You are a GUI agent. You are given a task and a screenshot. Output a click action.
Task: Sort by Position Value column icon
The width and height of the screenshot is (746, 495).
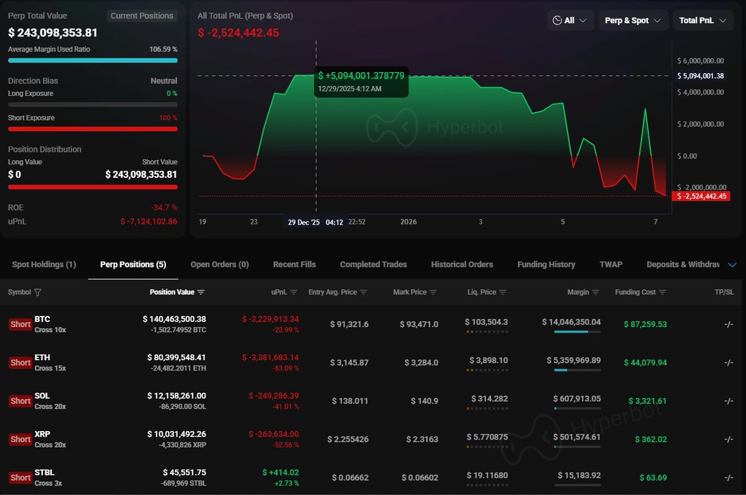pos(201,292)
